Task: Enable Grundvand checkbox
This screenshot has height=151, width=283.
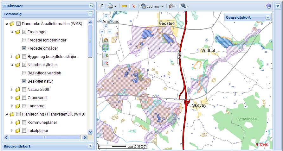Action: tap(24, 98)
